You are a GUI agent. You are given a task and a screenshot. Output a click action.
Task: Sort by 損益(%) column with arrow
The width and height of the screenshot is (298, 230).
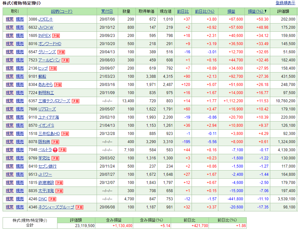257,11
